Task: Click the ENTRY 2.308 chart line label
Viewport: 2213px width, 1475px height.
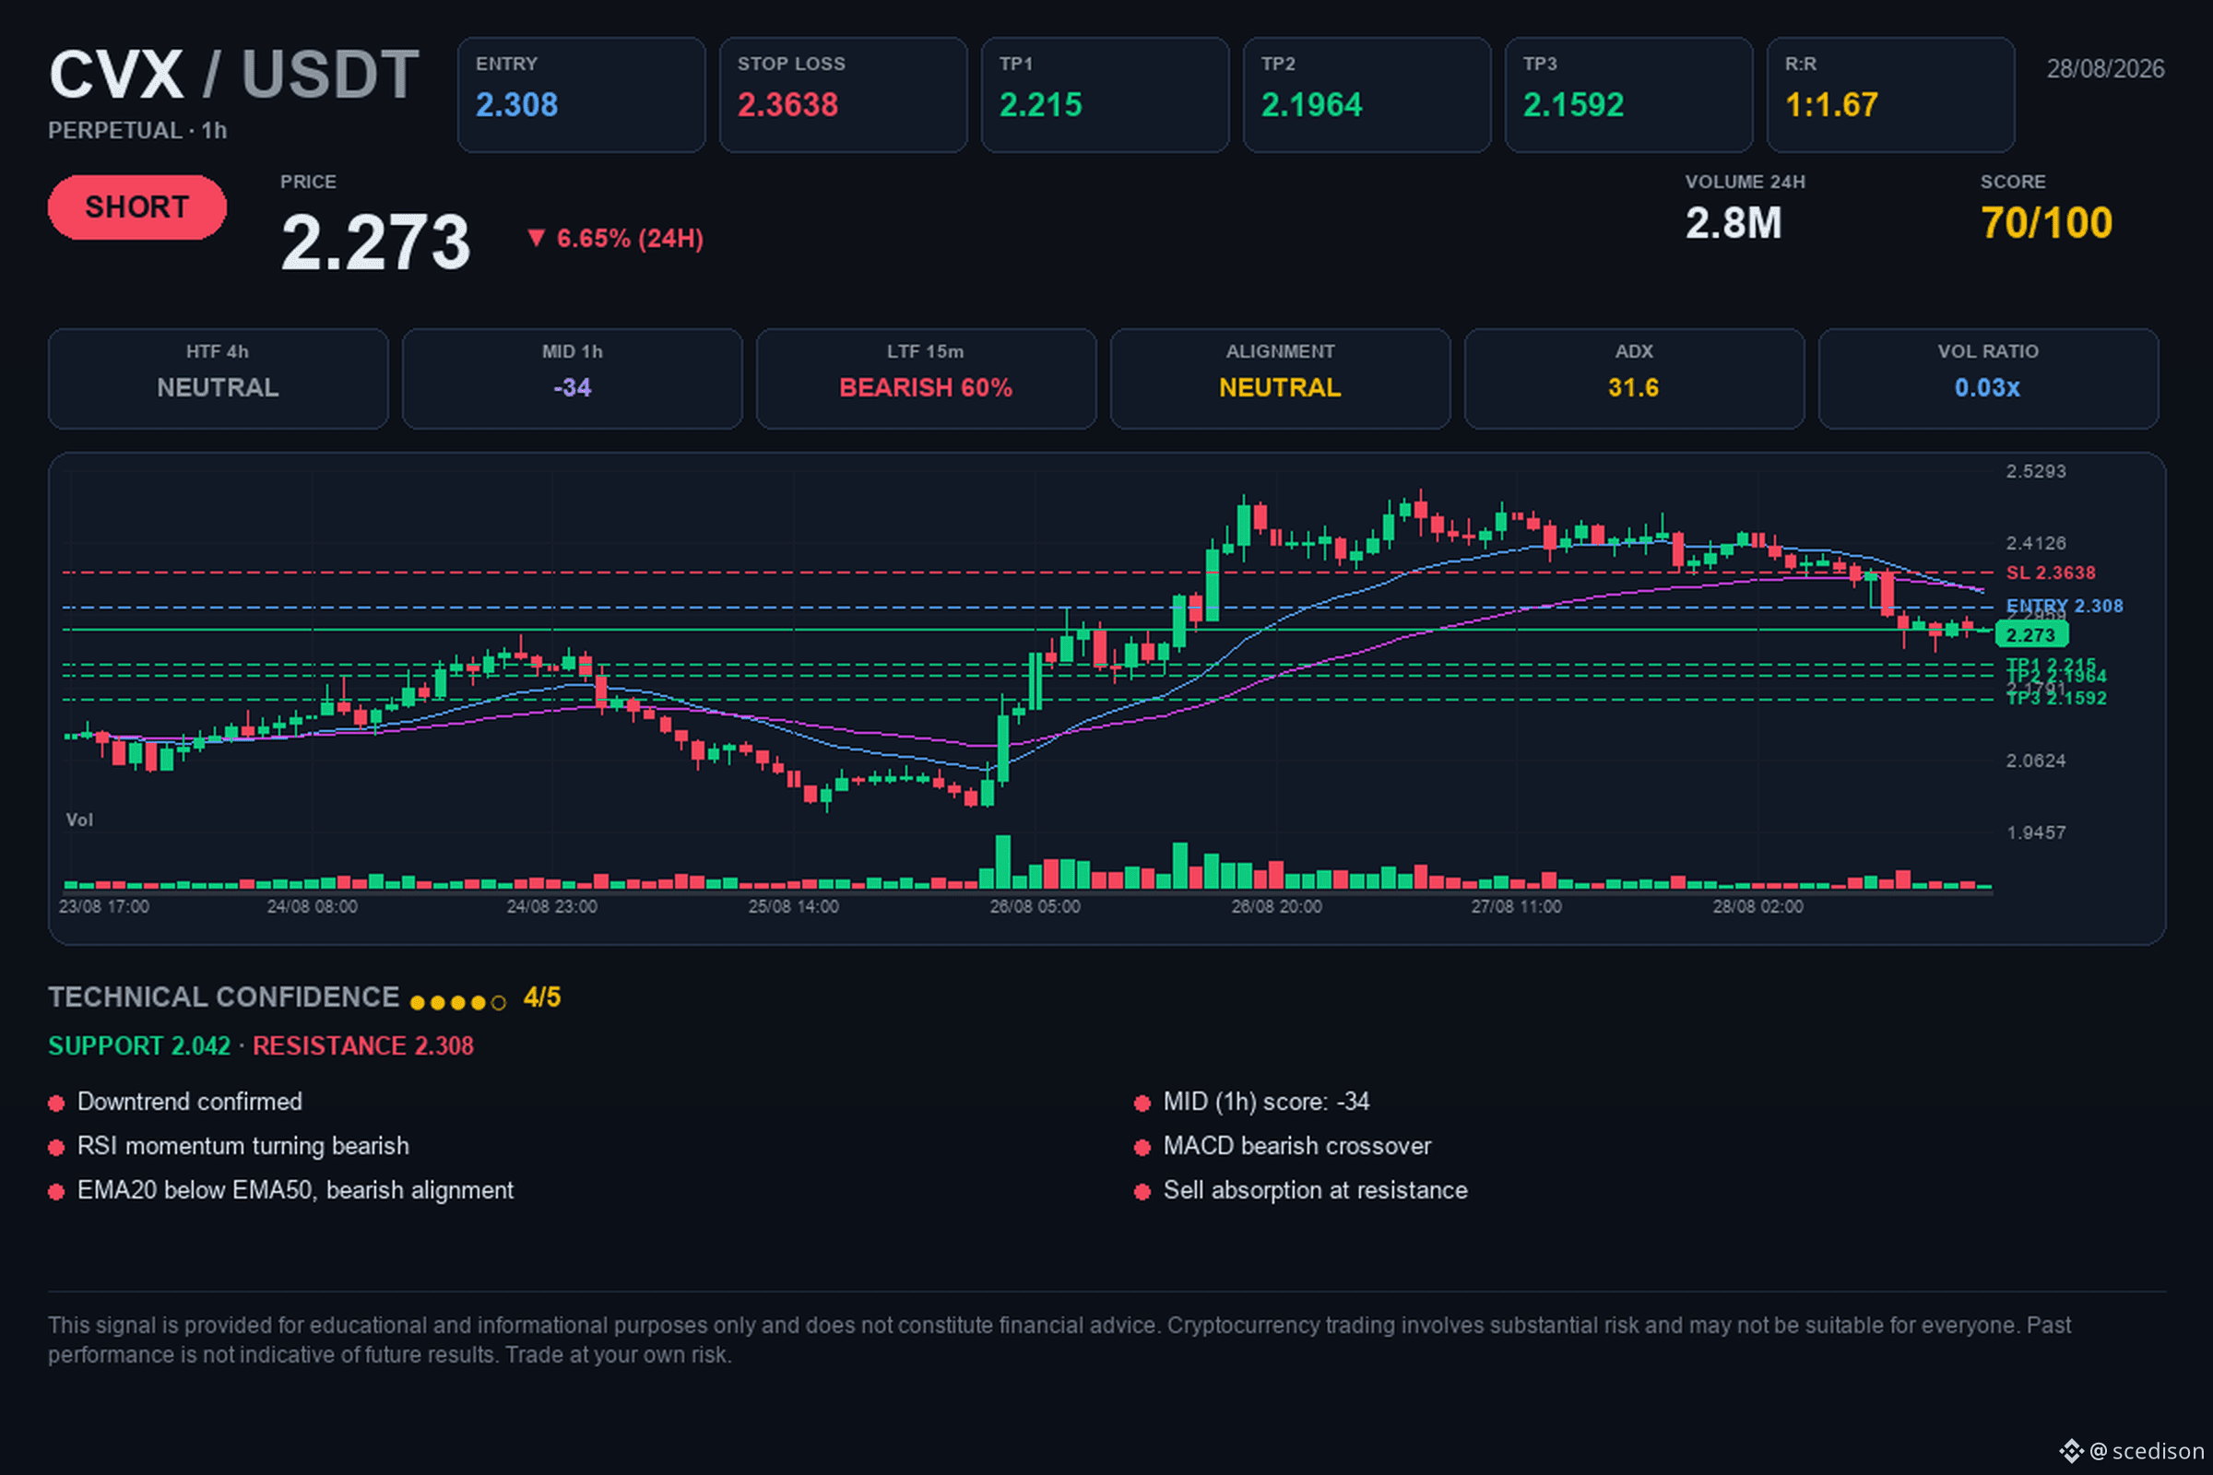Action: pos(2065,606)
